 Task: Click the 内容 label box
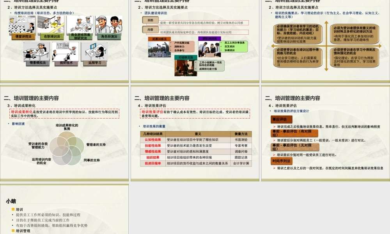(x=151, y=30)
